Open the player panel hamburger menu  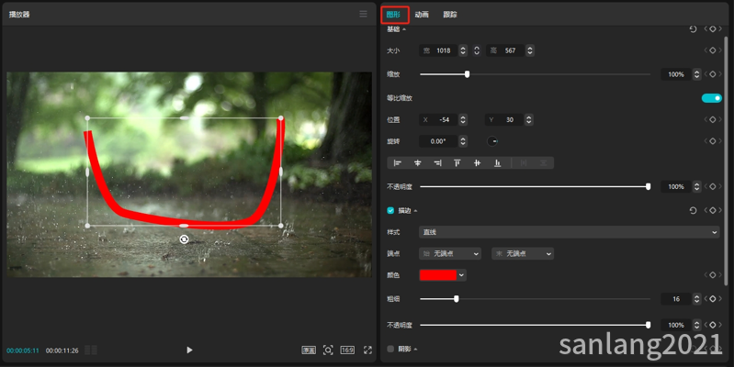pos(363,14)
